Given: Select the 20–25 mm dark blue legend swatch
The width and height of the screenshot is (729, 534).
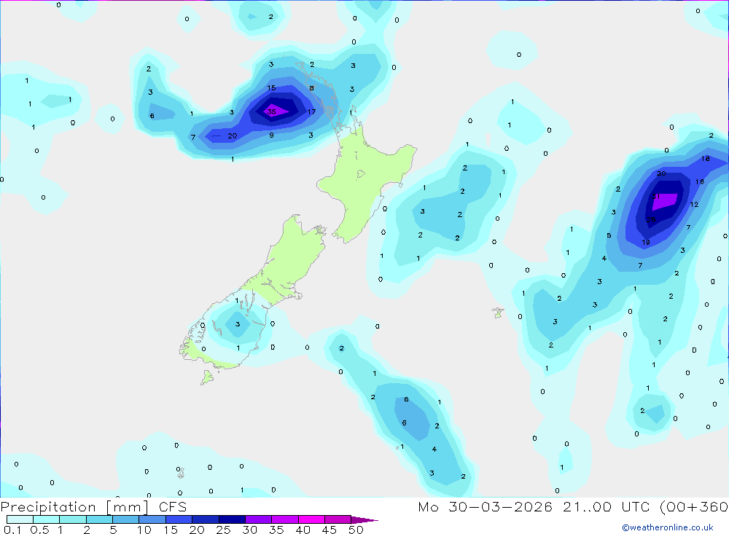Looking at the screenshot, I should [206, 519].
